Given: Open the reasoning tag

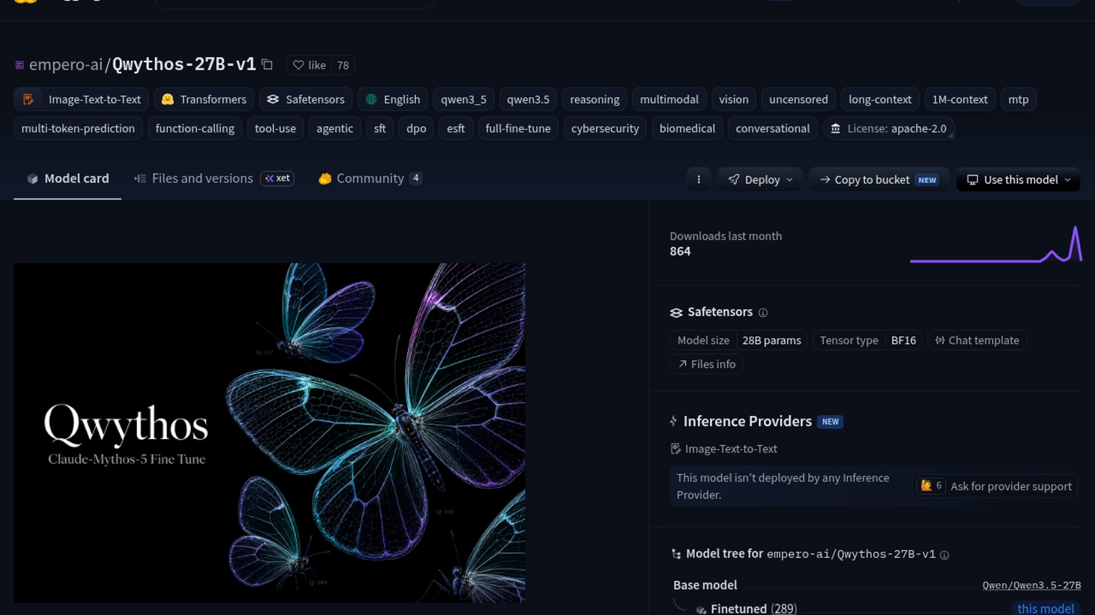Looking at the screenshot, I should 594,99.
